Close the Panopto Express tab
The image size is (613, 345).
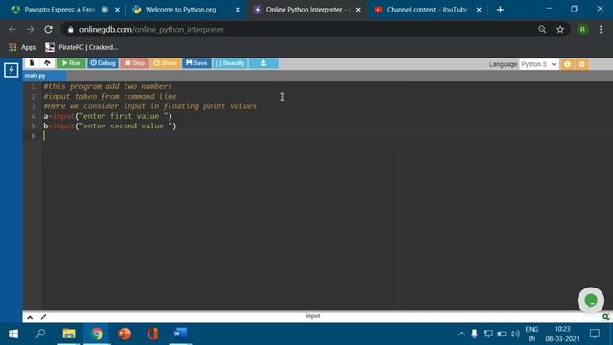click(x=117, y=10)
